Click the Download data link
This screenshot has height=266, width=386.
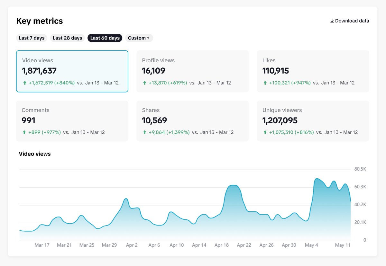click(352, 21)
